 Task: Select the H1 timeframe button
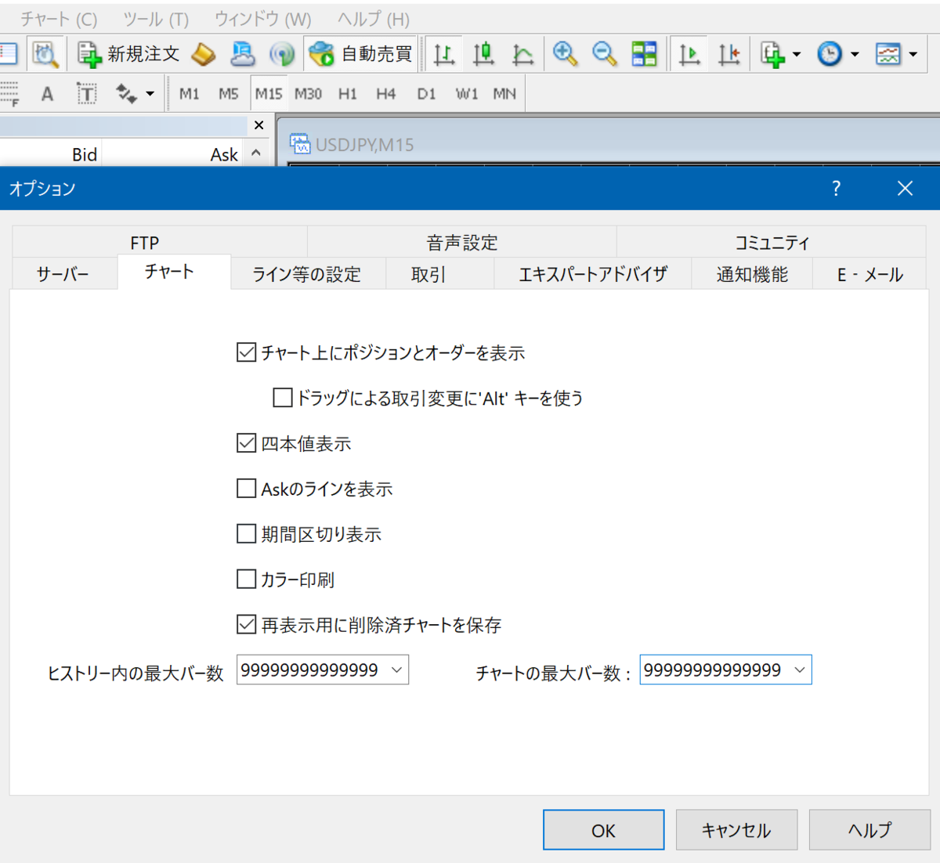coord(348,94)
